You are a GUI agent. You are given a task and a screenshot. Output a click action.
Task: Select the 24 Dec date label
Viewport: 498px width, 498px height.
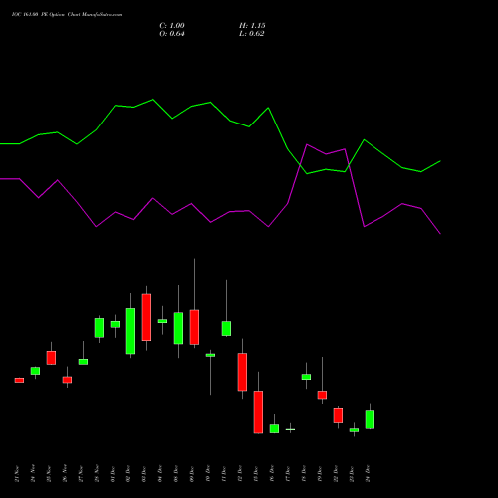(x=368, y=474)
